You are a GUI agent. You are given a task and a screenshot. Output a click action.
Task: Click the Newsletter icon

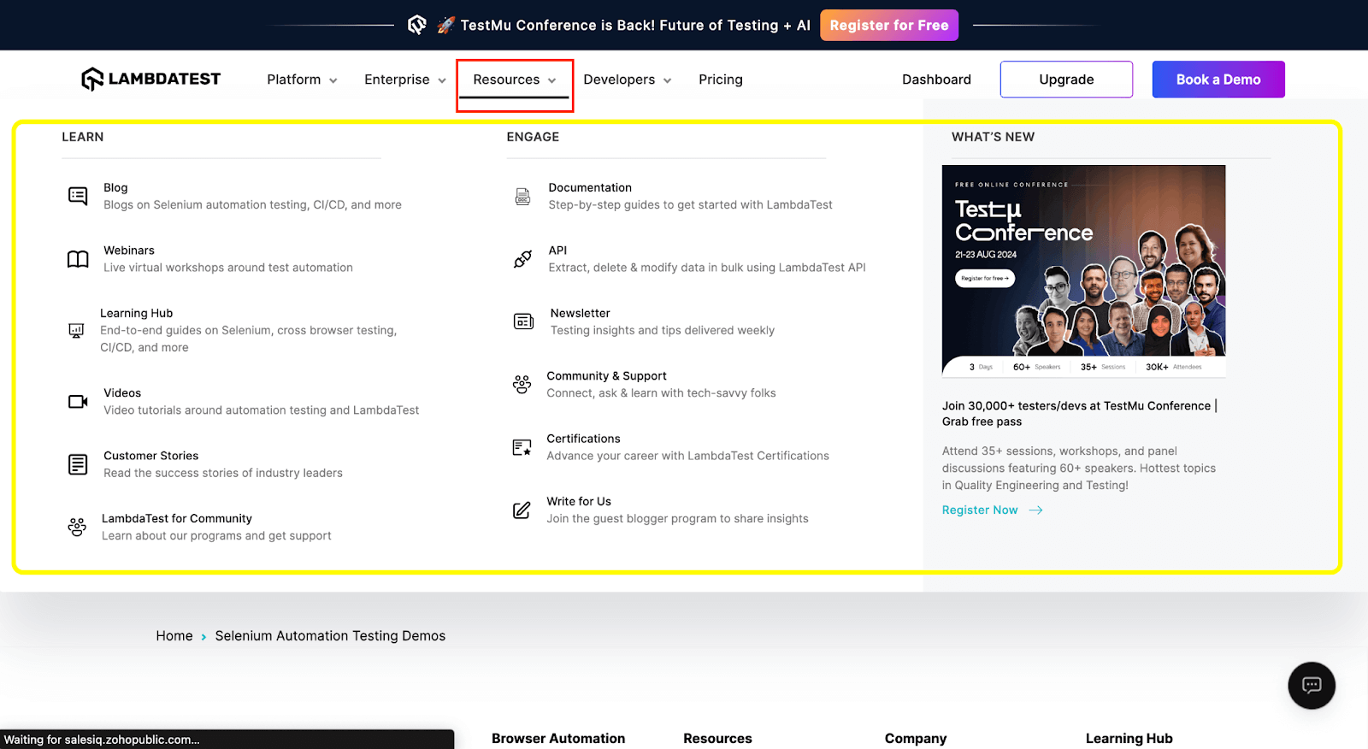coord(523,321)
